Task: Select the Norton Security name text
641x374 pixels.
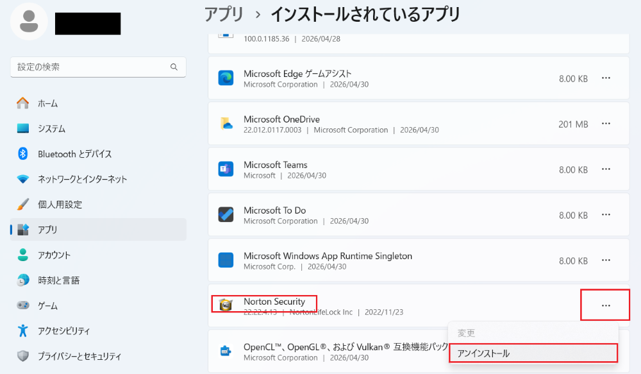Action: point(274,301)
